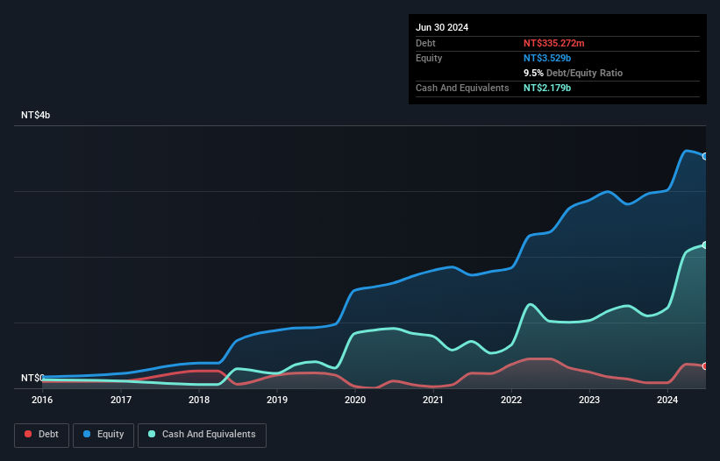Toggle the Equity series legend button

103,435
